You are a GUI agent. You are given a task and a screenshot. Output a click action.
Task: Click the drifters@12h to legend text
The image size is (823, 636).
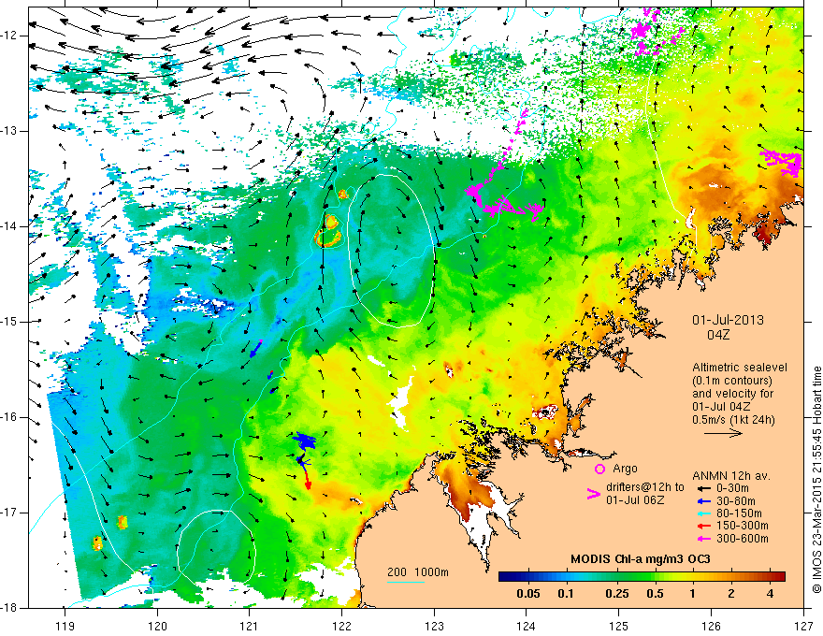(645, 487)
